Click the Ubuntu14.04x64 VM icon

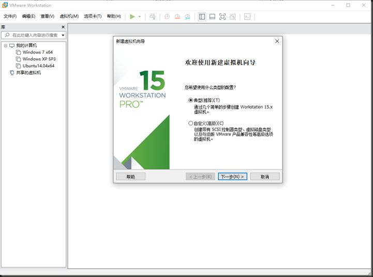pos(18,66)
